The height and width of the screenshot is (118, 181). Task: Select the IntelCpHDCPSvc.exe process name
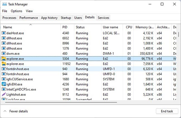click(x=21, y=89)
